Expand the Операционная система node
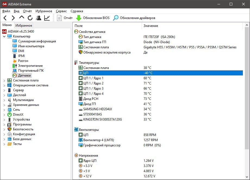The width and height of the screenshot is (250, 180). coord(4,86)
